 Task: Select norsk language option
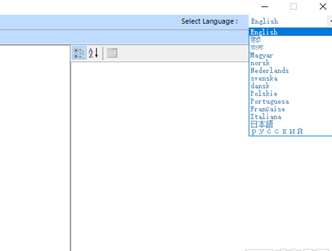tap(290, 63)
